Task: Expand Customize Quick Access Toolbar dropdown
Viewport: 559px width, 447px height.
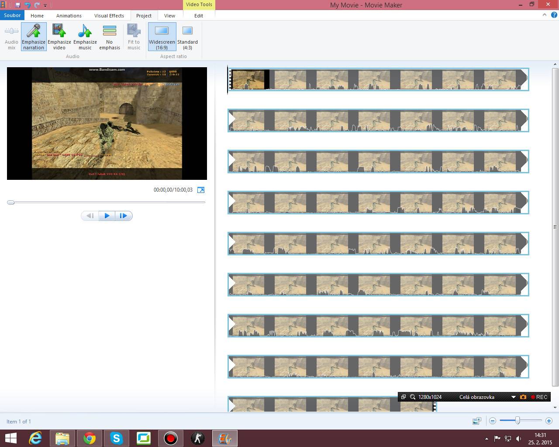Action: point(45,5)
